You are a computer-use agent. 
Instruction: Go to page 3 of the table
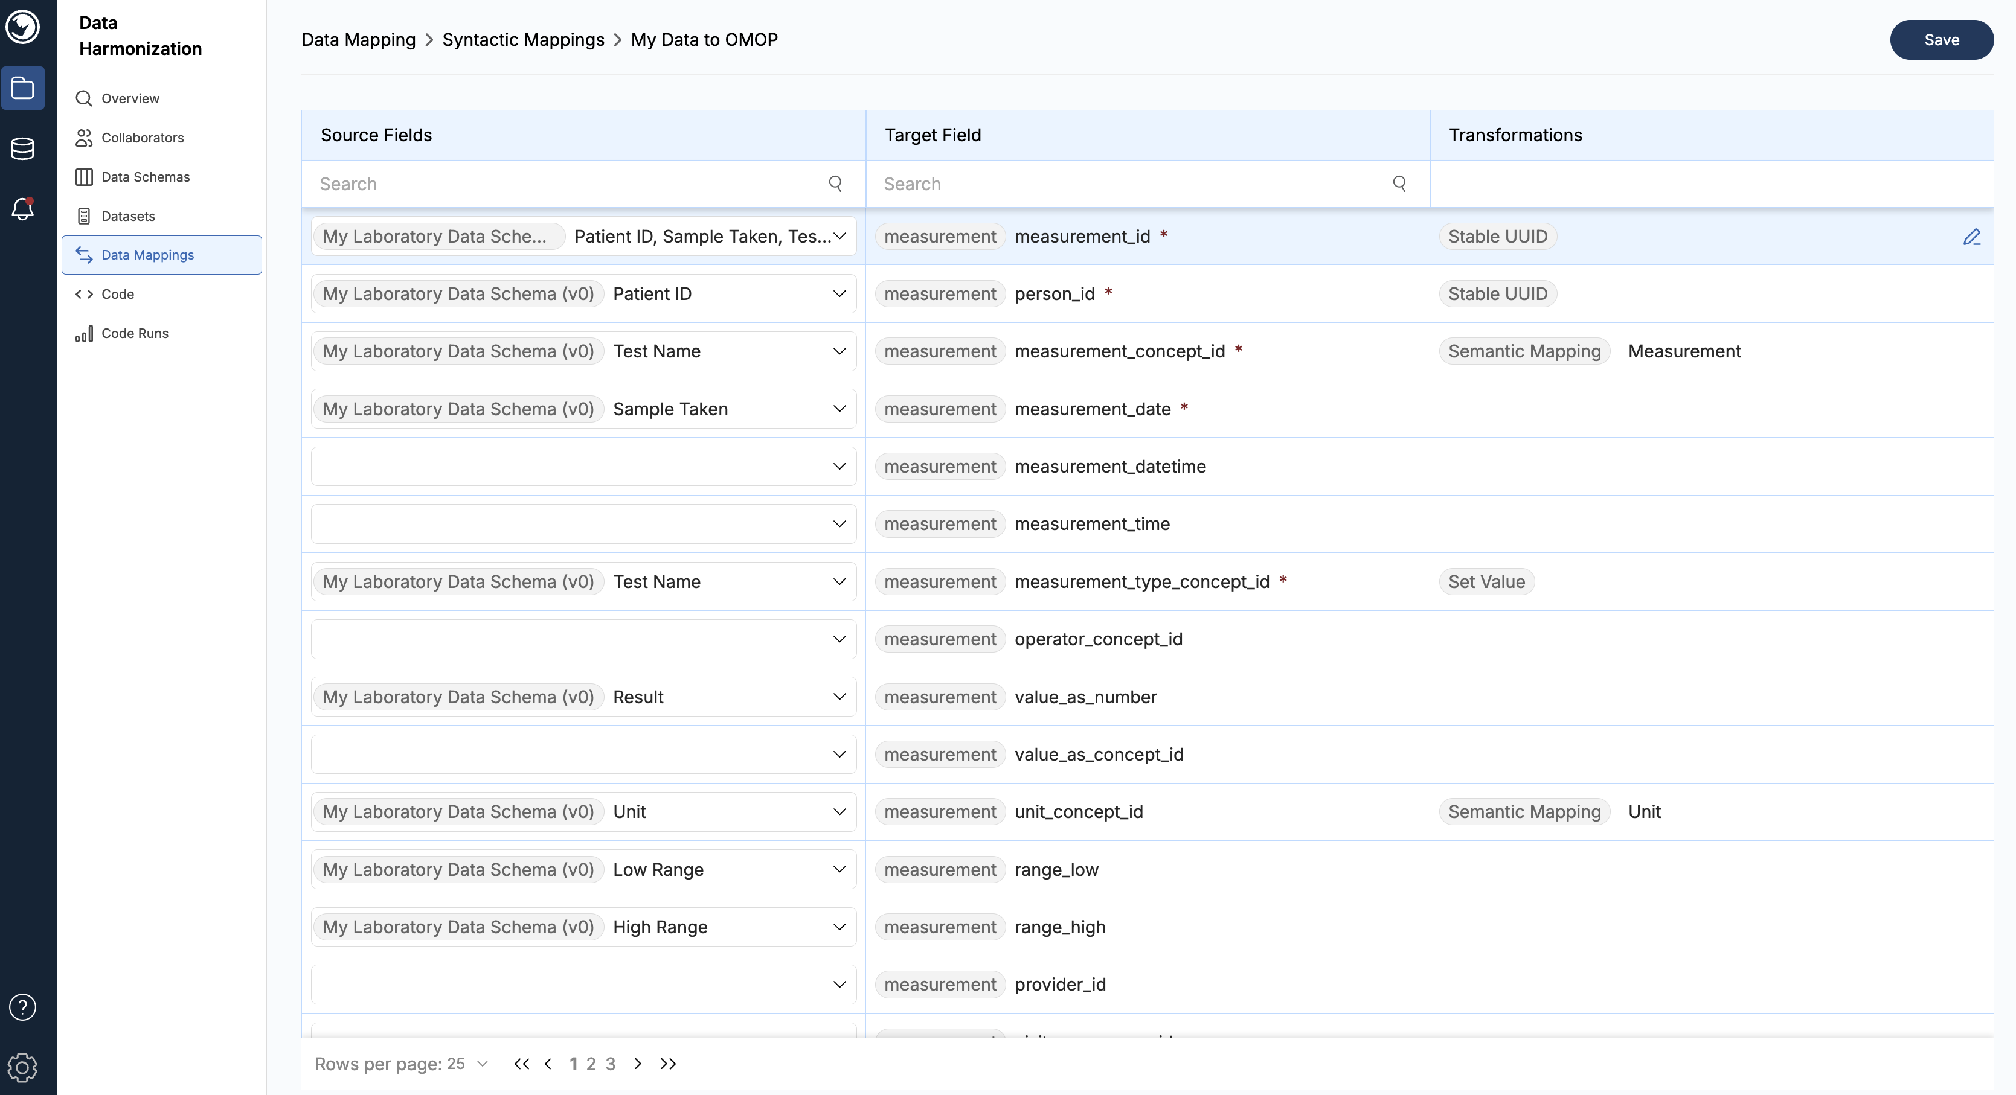(x=611, y=1064)
